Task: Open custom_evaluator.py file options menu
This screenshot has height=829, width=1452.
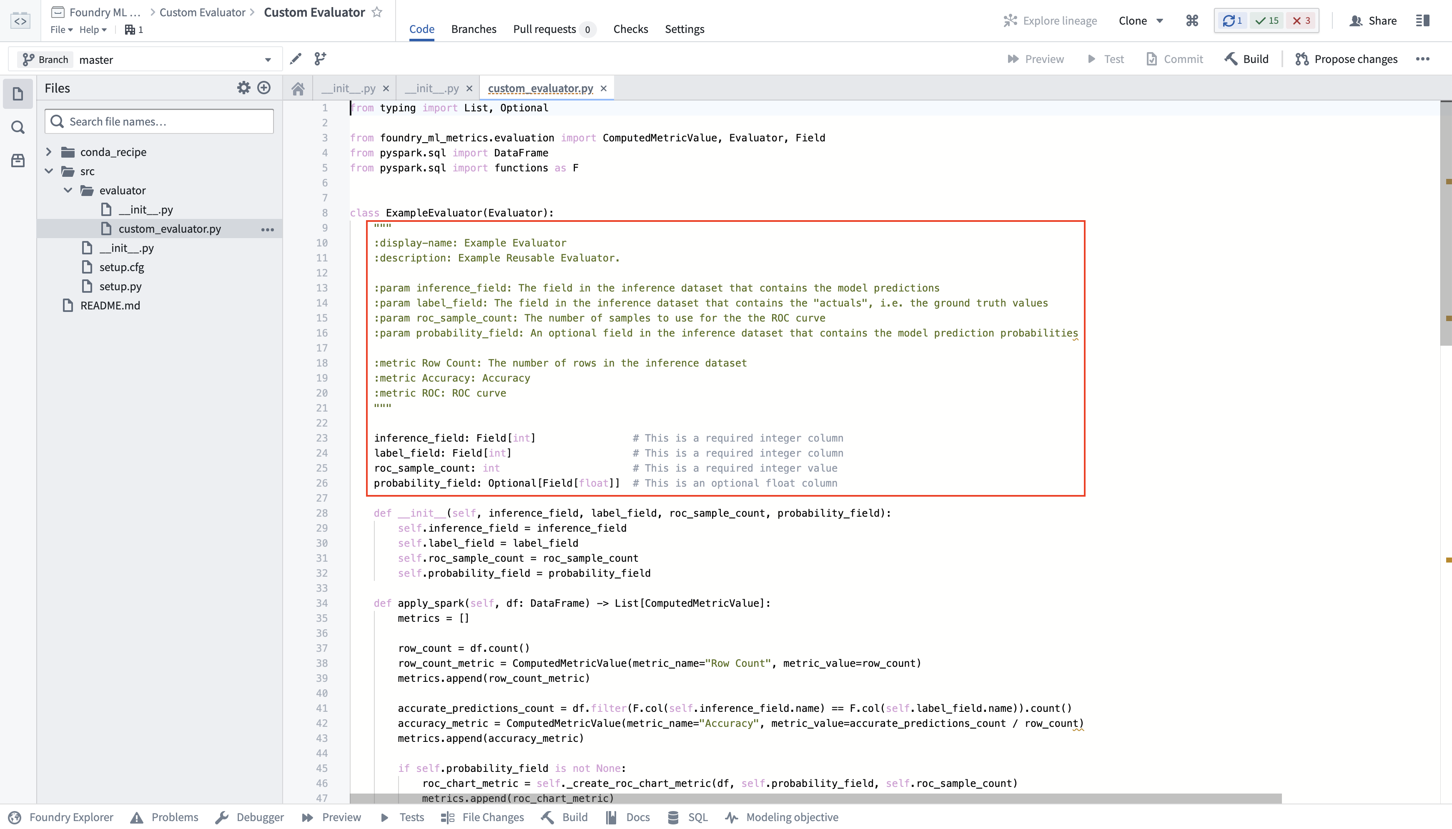Action: pyautogui.click(x=268, y=229)
